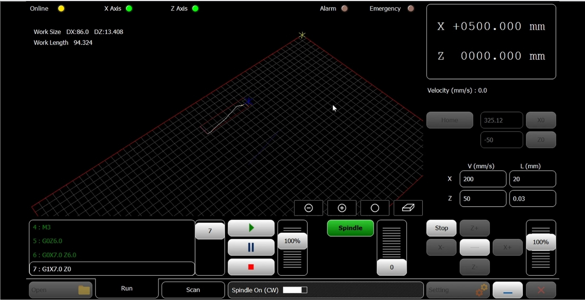Adjust jog speed slider at 100%
The width and height of the screenshot is (585, 300).
[541, 242]
